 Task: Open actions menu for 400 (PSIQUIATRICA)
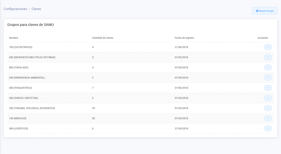pos(268,88)
